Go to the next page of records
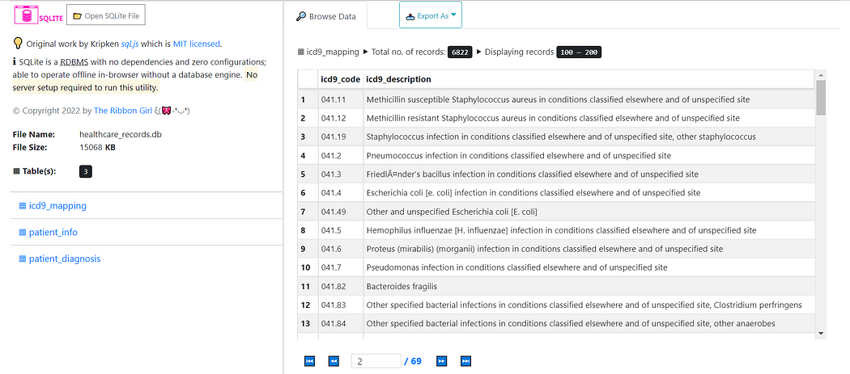 442,361
